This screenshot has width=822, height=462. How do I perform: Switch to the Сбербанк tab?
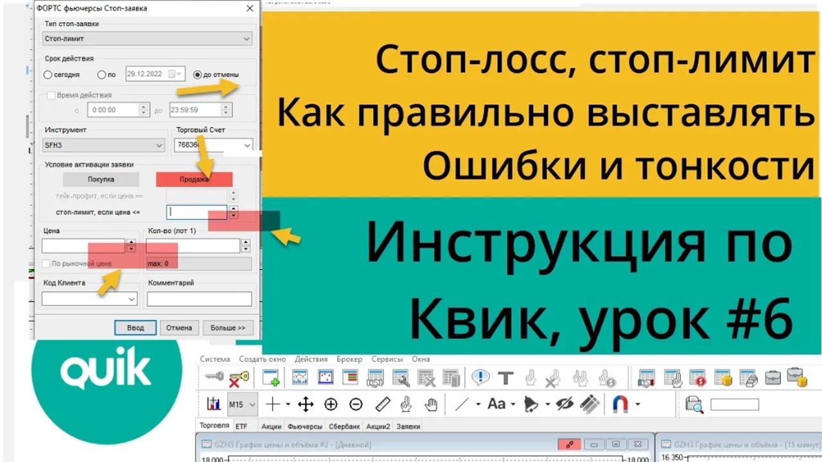tap(344, 426)
